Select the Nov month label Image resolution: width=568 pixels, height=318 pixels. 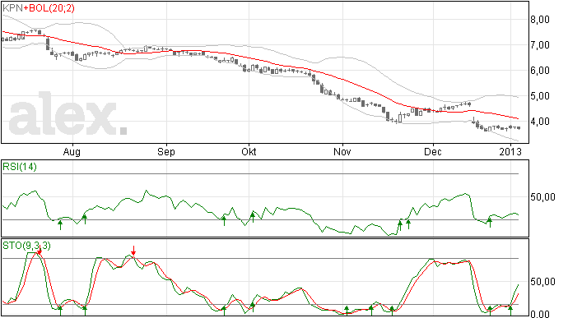[x=342, y=151]
